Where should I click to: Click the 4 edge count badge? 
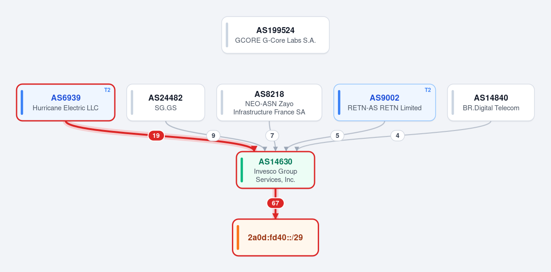398,136
